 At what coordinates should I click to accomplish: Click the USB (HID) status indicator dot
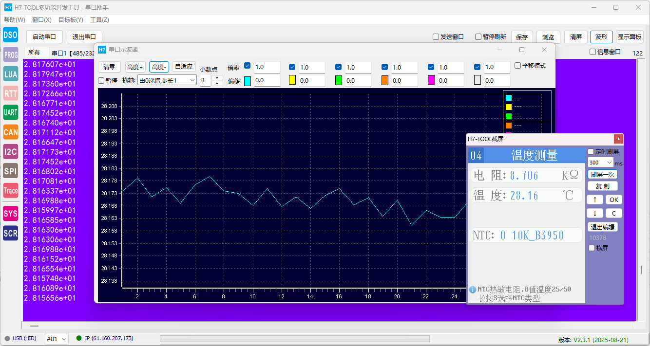coord(7,338)
